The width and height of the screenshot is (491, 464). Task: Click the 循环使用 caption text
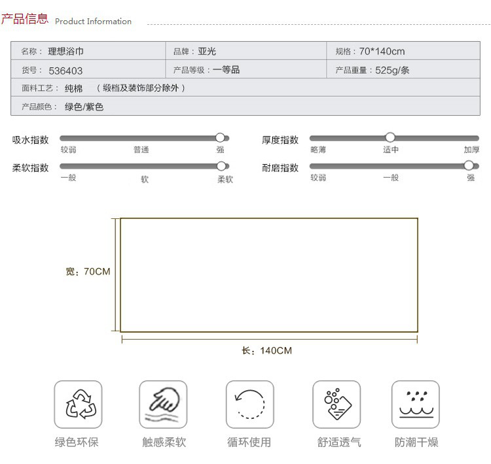click(249, 442)
